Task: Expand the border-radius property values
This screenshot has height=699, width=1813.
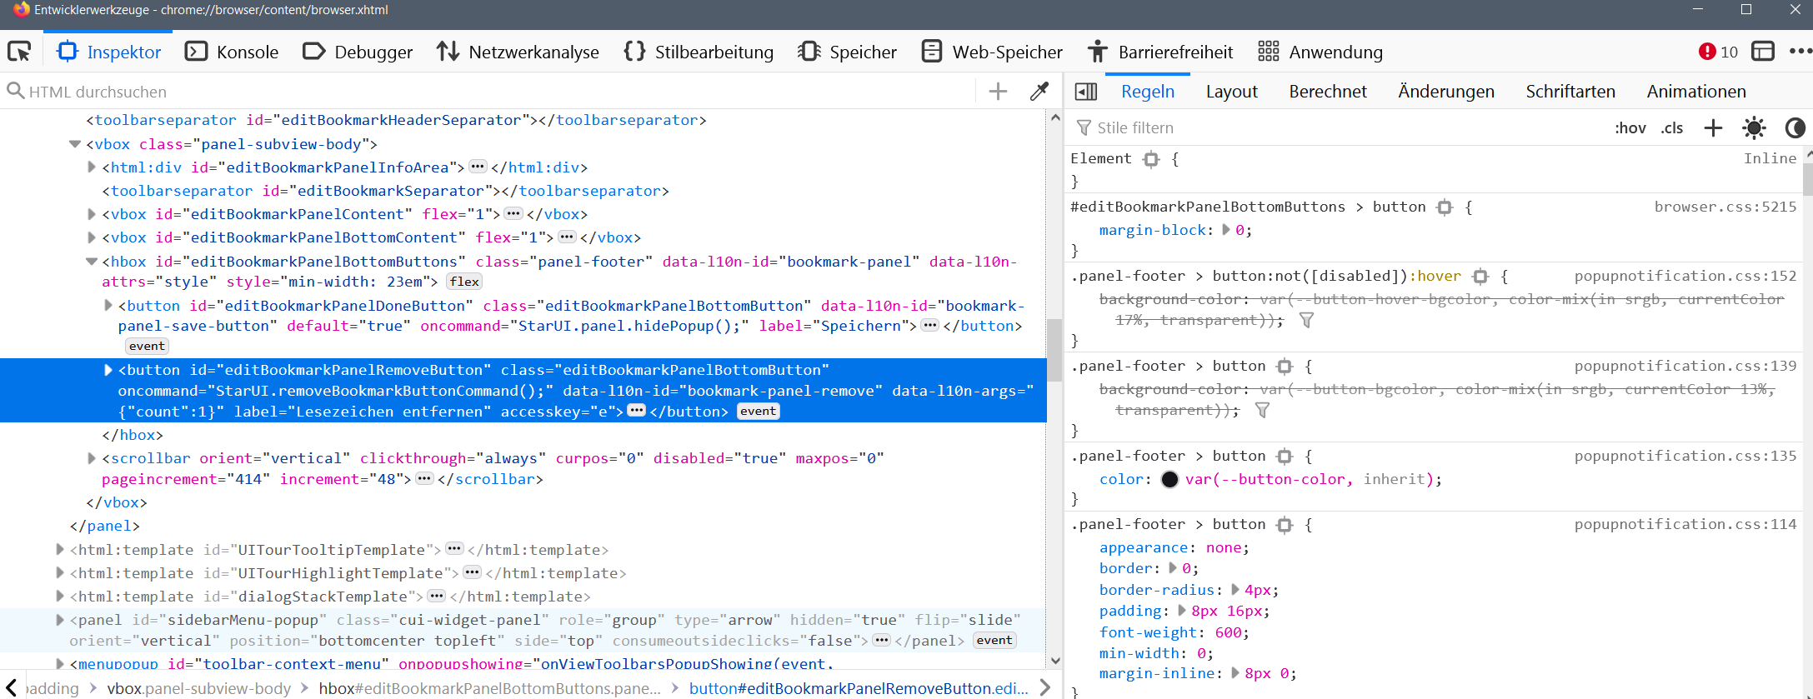Action: [1235, 590]
